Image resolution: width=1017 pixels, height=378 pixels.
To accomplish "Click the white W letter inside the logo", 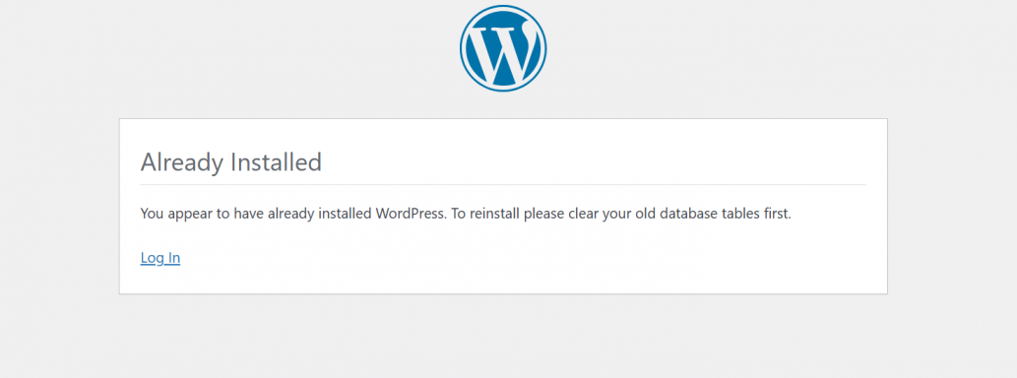I will [503, 49].
